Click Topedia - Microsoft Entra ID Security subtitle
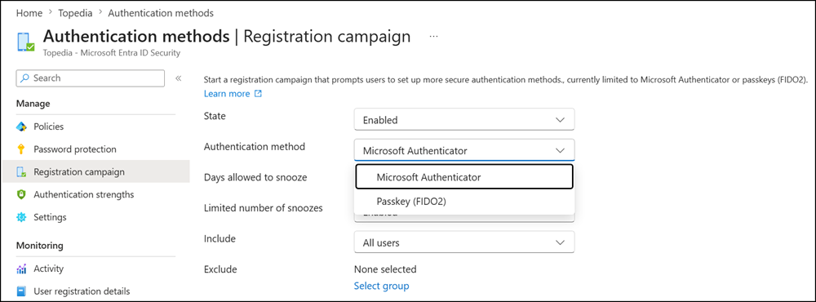Screen dimensions: 816x302 111,52
